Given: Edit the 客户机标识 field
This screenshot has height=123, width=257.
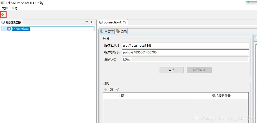Looking at the screenshot, I should point(185,52).
